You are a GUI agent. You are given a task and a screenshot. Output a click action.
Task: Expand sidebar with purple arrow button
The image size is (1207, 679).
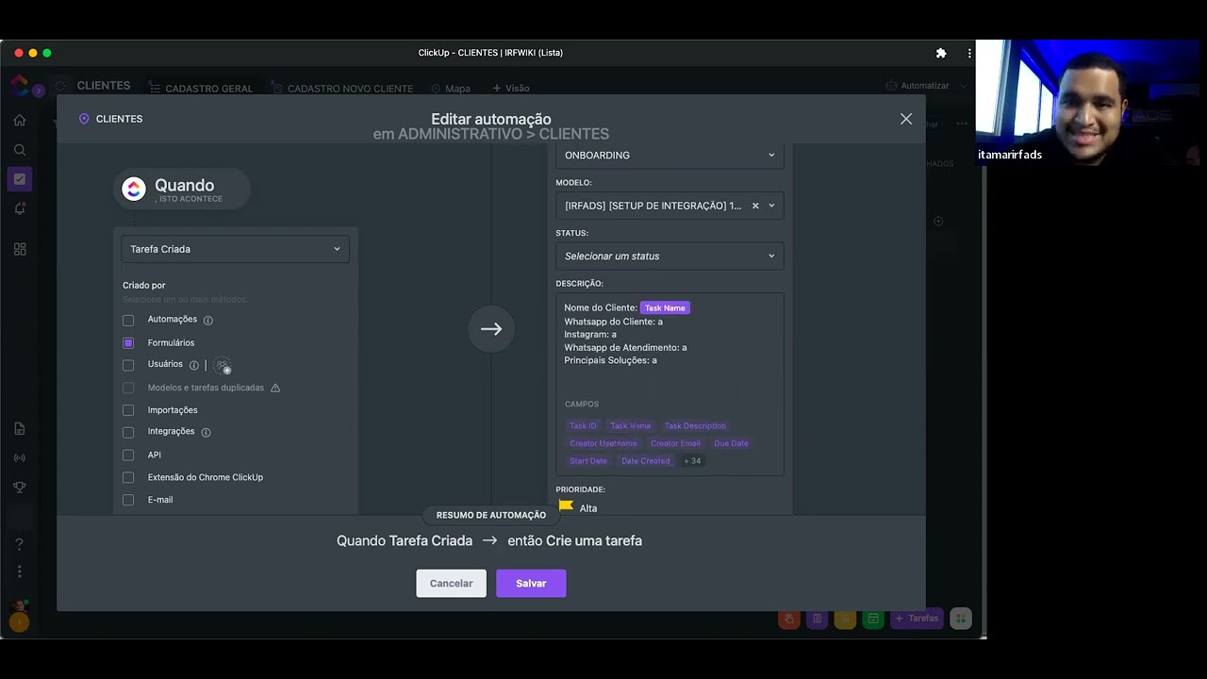(39, 91)
